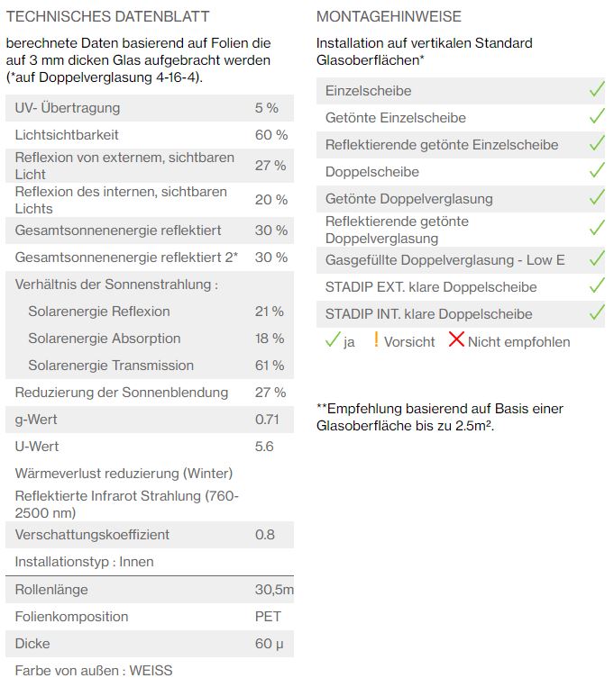Click the green checkmark beside Einzelscheibe

(597, 89)
